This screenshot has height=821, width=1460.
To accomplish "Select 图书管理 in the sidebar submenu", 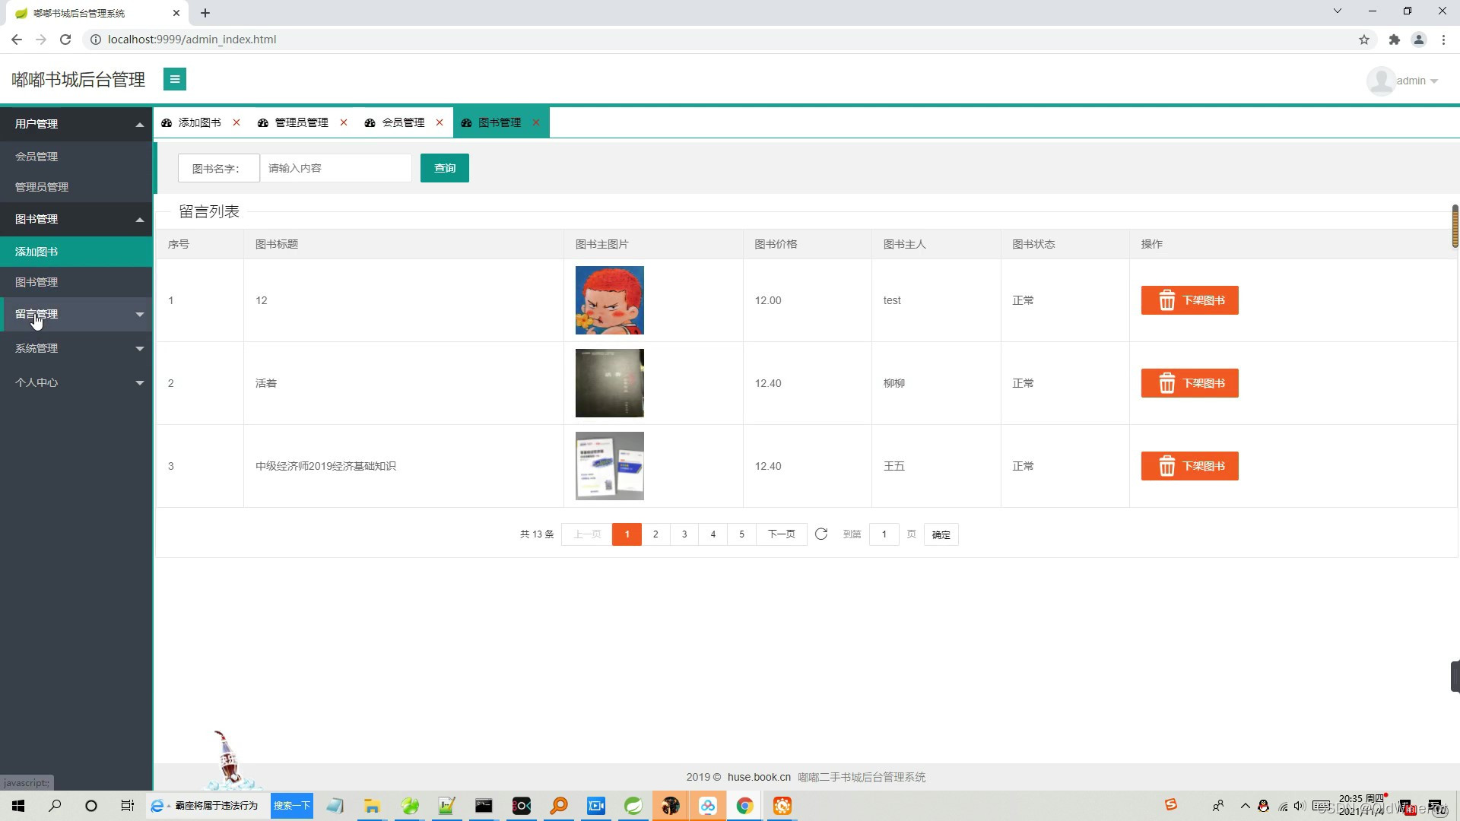I will pos(36,282).
